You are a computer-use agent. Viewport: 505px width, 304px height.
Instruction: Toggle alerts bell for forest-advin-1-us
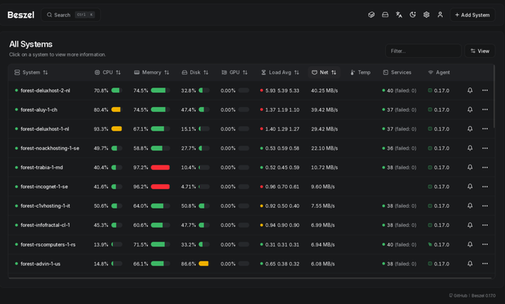click(470, 264)
